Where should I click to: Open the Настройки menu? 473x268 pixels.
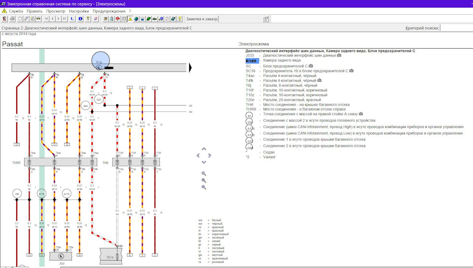[x=79, y=11]
